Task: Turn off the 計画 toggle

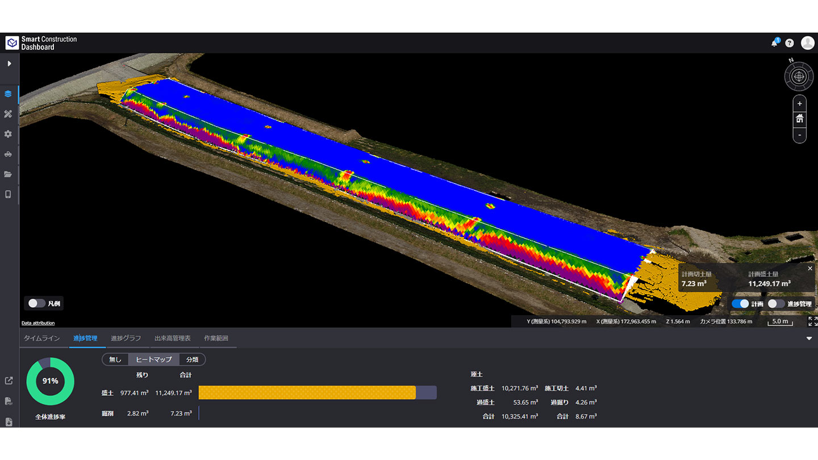Action: pos(740,304)
